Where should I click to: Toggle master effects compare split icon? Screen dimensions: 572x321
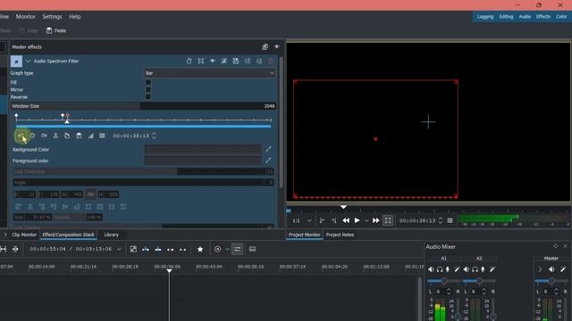tap(265, 46)
